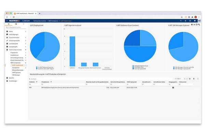Open Installationen sidebar item
Screen dimensions: 205x136
point(14,55)
